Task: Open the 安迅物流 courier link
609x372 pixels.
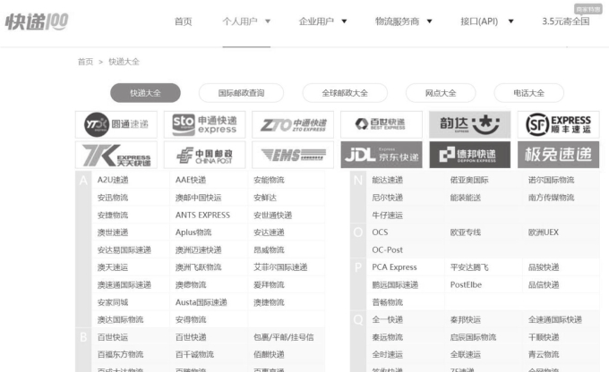Action: (x=113, y=198)
